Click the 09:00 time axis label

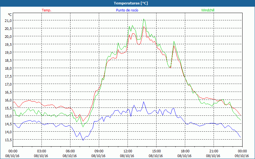99,151
